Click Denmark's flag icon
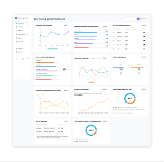The height and width of the screenshot is (162, 164). pos(144,37)
